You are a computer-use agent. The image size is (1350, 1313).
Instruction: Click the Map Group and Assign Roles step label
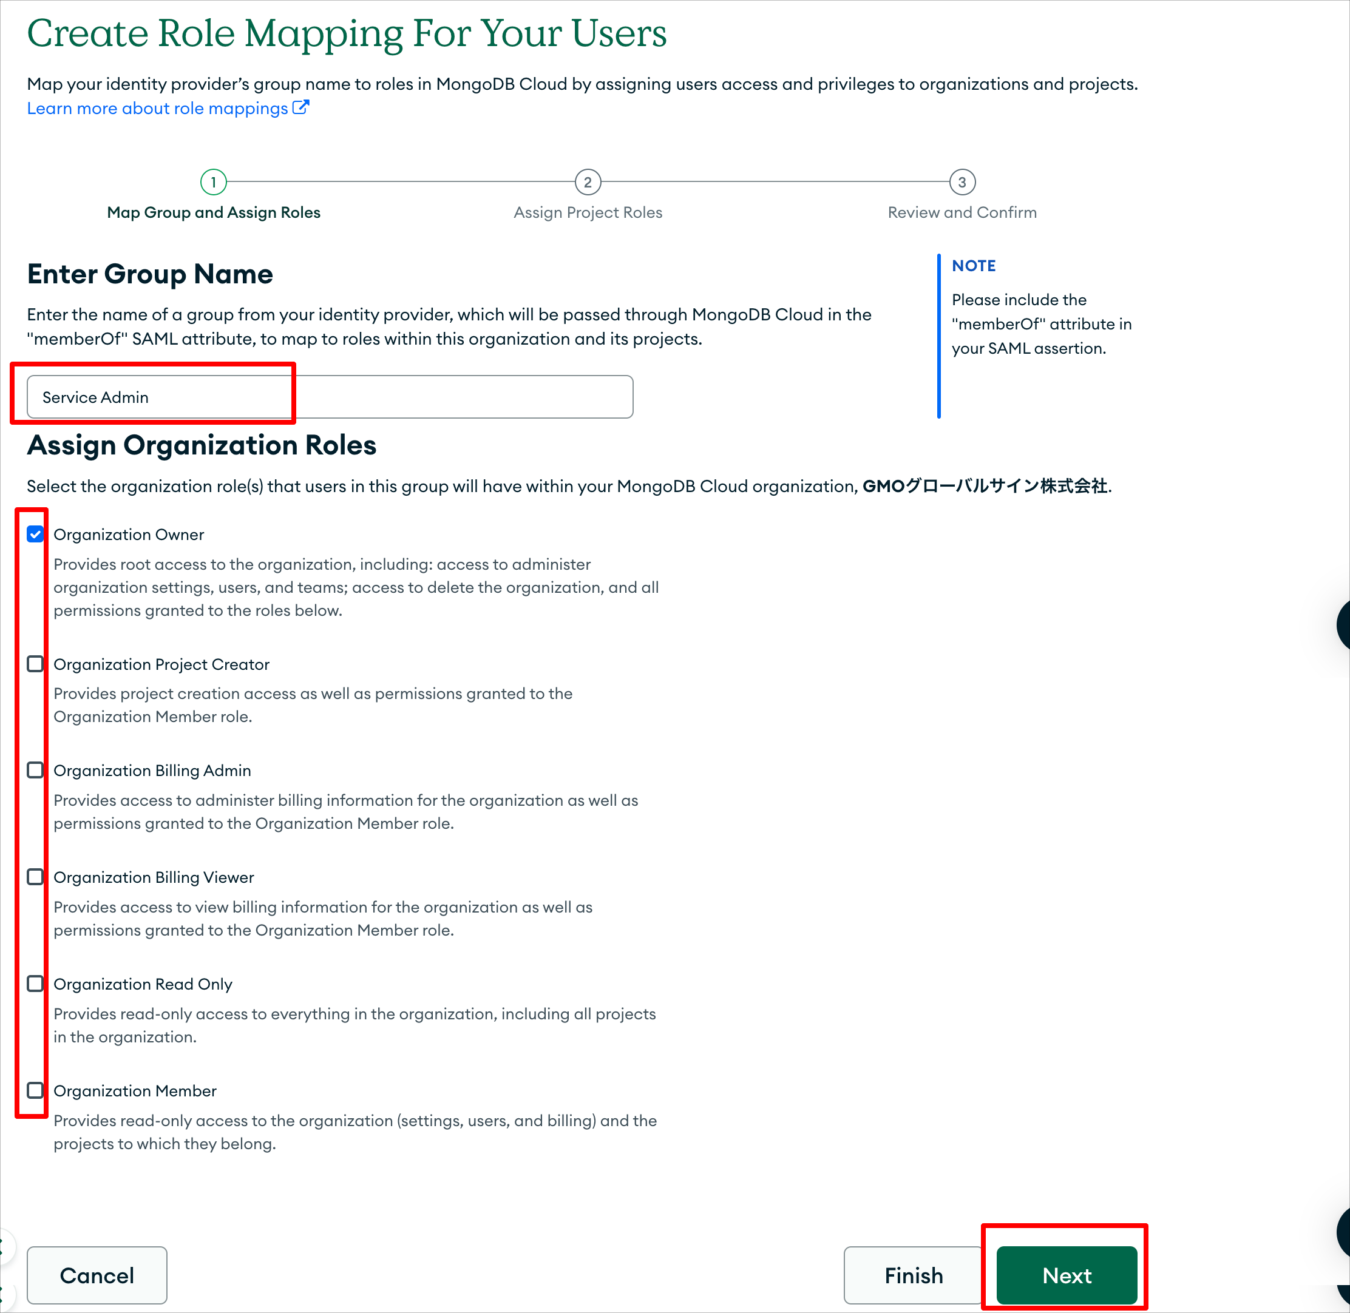coord(214,212)
